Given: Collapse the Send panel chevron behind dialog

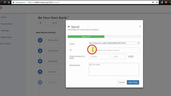Looking at the screenshot, I should click(x=41, y=23).
